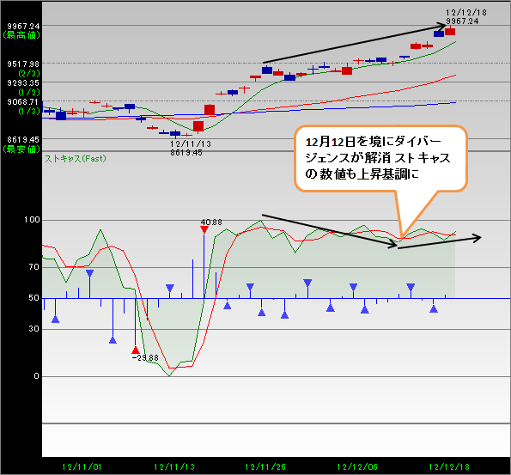Click the 9967.24 (最高値) price label
Screen dimensions: 511x475
point(21,31)
